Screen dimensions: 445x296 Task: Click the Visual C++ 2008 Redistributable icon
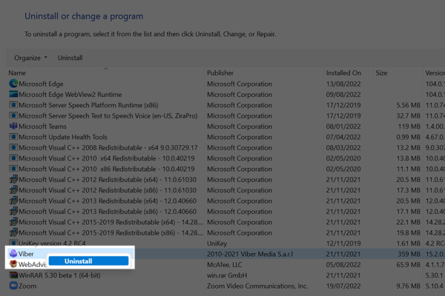[x=13, y=147]
